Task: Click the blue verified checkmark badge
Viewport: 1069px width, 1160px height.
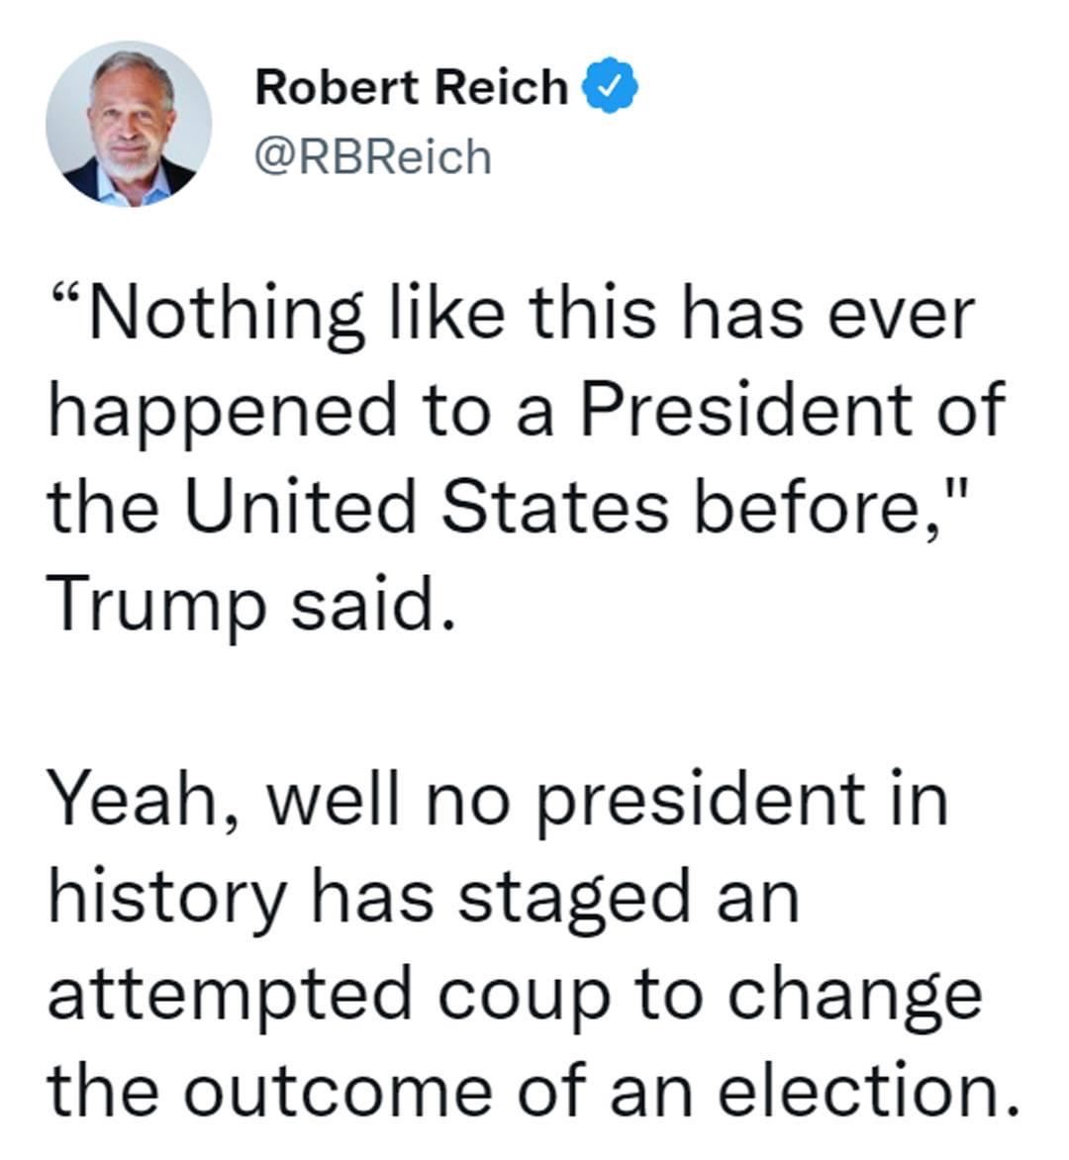Action: tap(614, 87)
